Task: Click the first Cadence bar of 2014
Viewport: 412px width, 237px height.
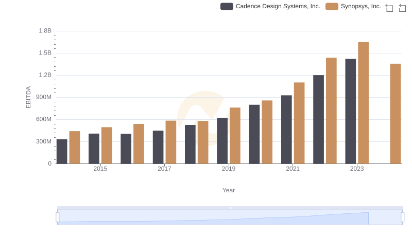Action: (62, 152)
